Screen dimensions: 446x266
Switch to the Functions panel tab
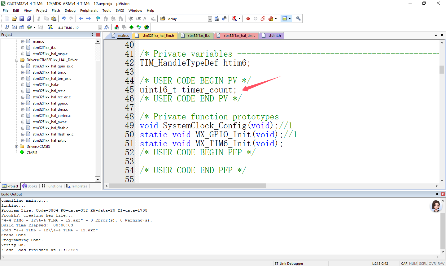coord(52,186)
